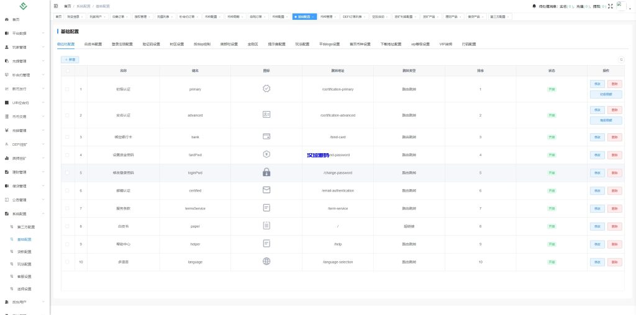Click the 新增 add button
This screenshot has height=315, width=636.
point(70,60)
